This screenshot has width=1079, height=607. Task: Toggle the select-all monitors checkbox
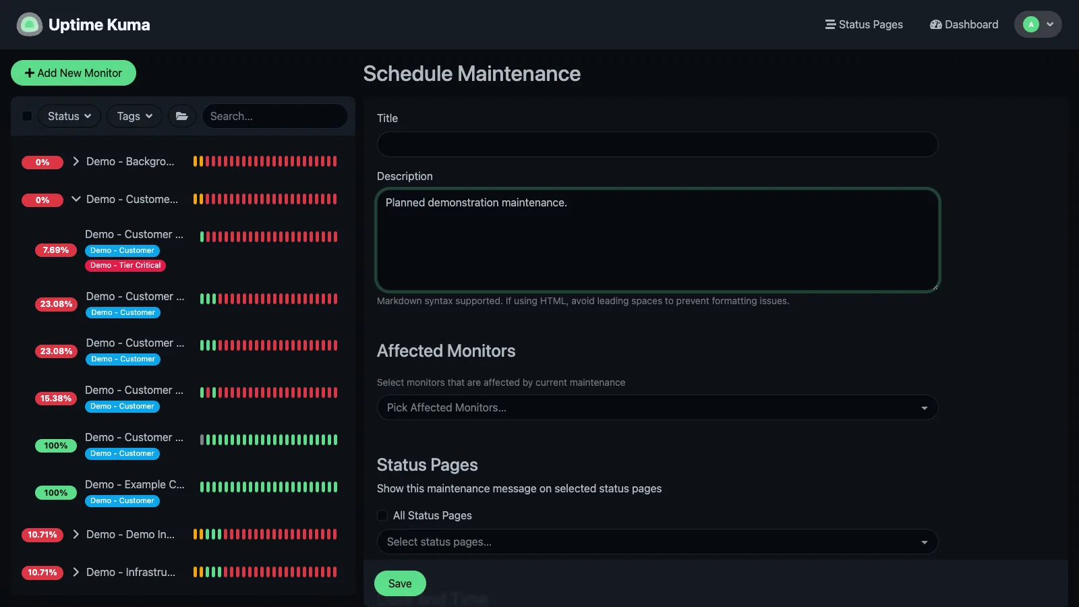27,116
